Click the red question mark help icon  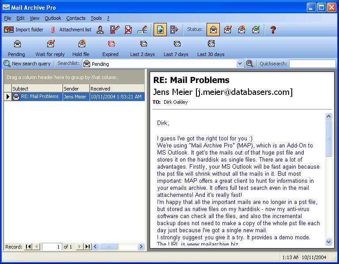coord(273,30)
